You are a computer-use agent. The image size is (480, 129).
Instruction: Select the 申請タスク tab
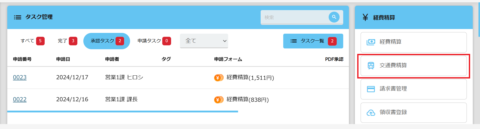pos(154,41)
